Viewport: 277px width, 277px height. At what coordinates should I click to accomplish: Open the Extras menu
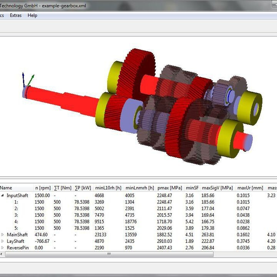15,15
